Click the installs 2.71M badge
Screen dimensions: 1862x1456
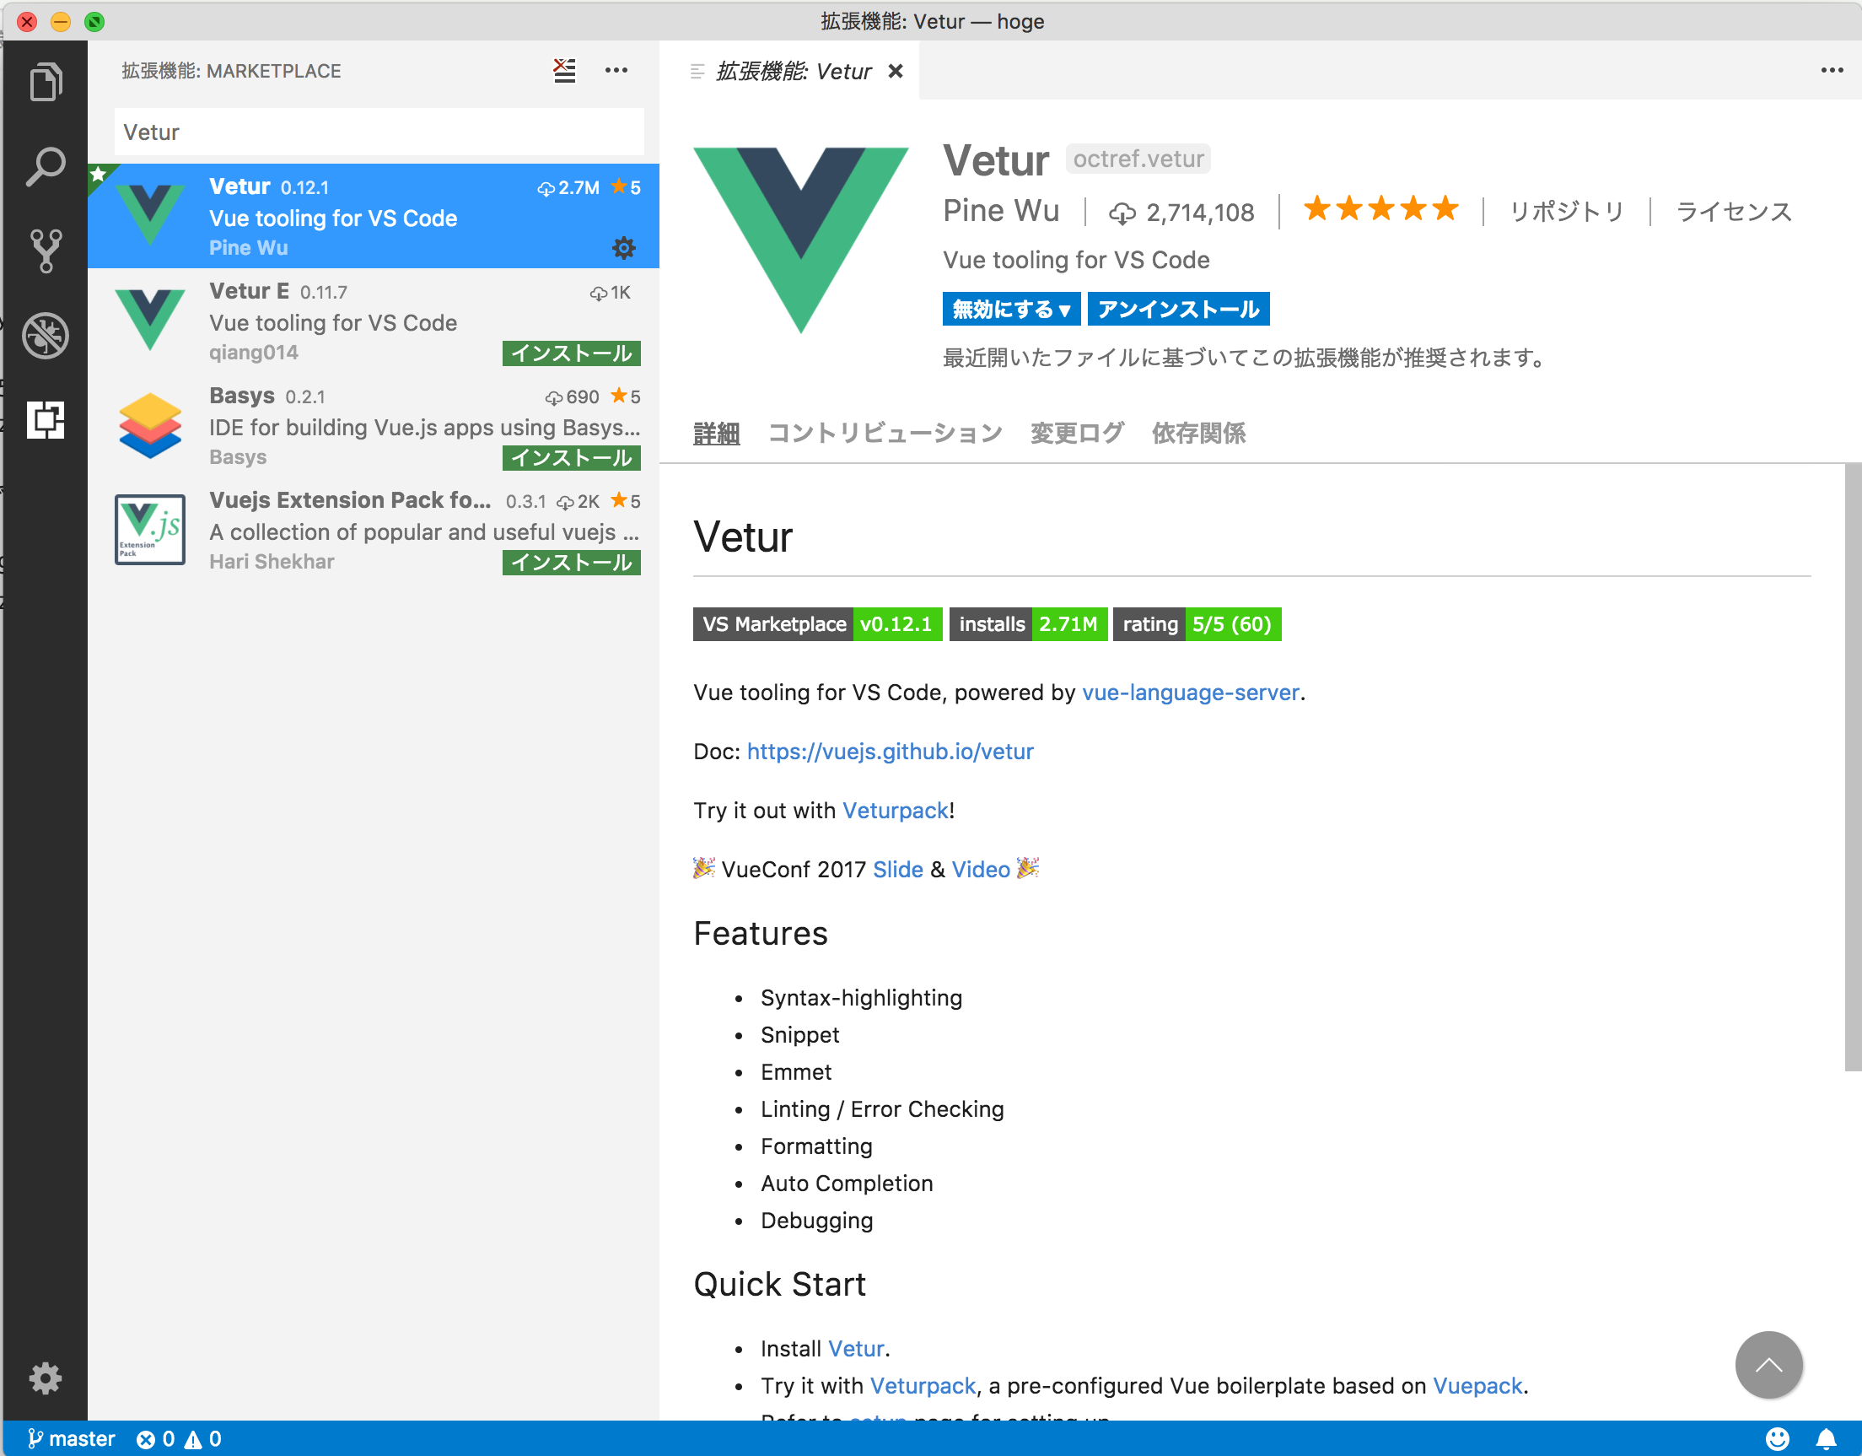[x=1028, y=624]
